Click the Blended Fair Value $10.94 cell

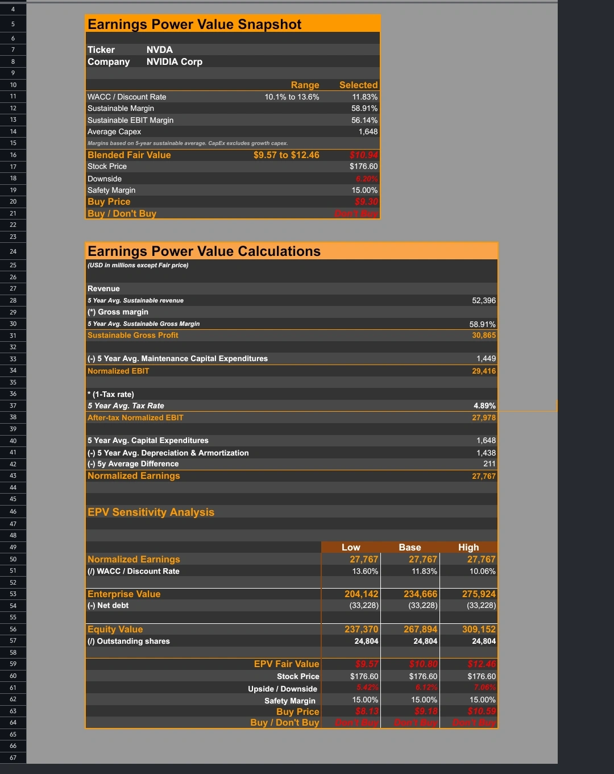(363, 155)
